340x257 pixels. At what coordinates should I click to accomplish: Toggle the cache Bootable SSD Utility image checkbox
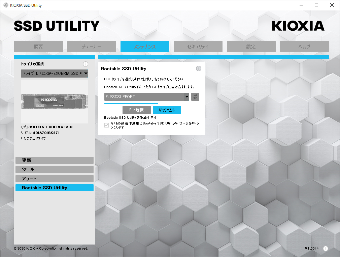[x=106, y=125]
